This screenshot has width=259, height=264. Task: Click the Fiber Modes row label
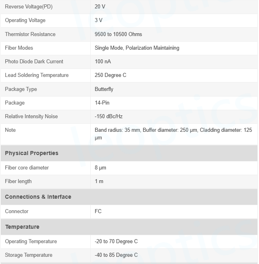pos(19,48)
